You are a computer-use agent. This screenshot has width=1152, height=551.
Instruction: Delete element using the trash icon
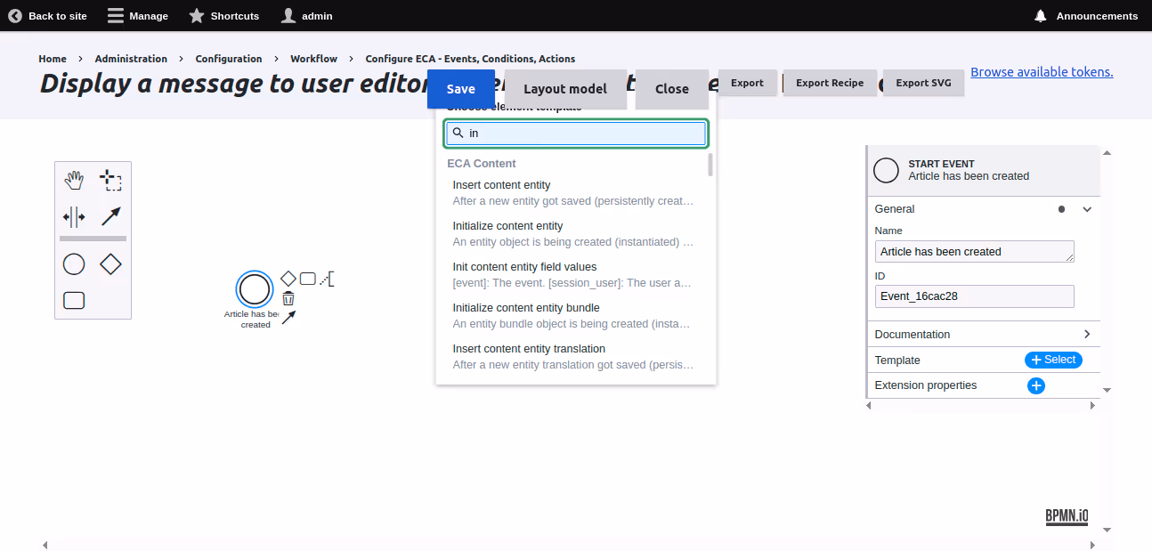tap(288, 298)
